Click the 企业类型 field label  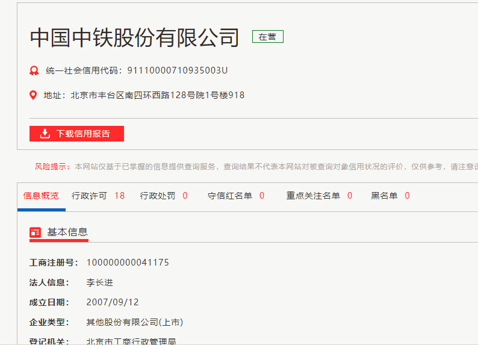[x=49, y=322]
